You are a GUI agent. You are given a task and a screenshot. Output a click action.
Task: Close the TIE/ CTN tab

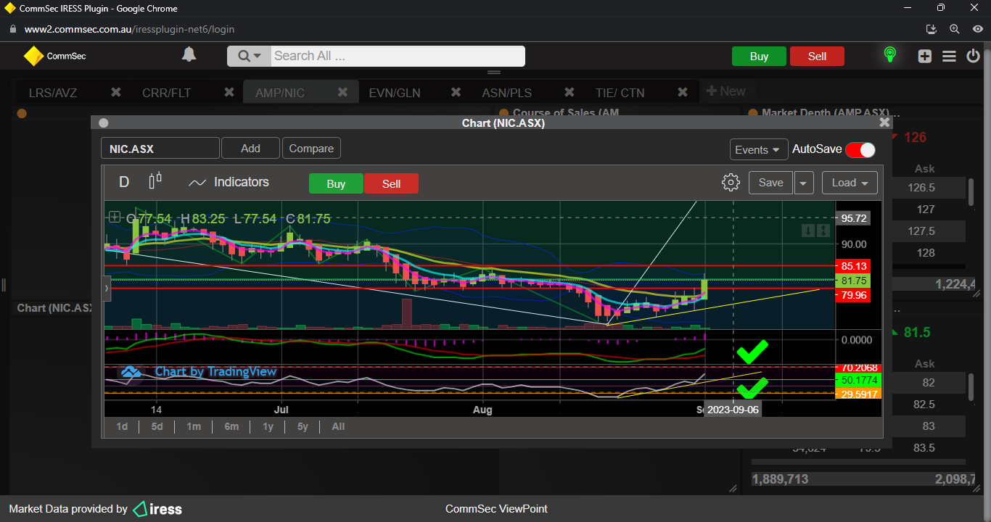coord(683,92)
